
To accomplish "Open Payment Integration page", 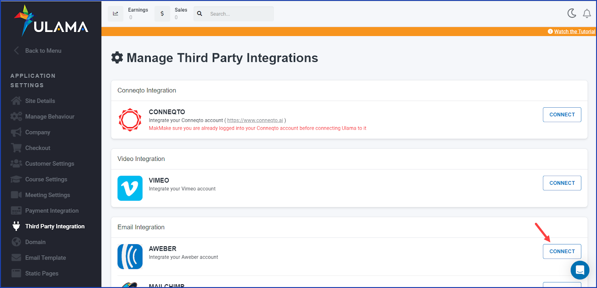I will 52,211.
